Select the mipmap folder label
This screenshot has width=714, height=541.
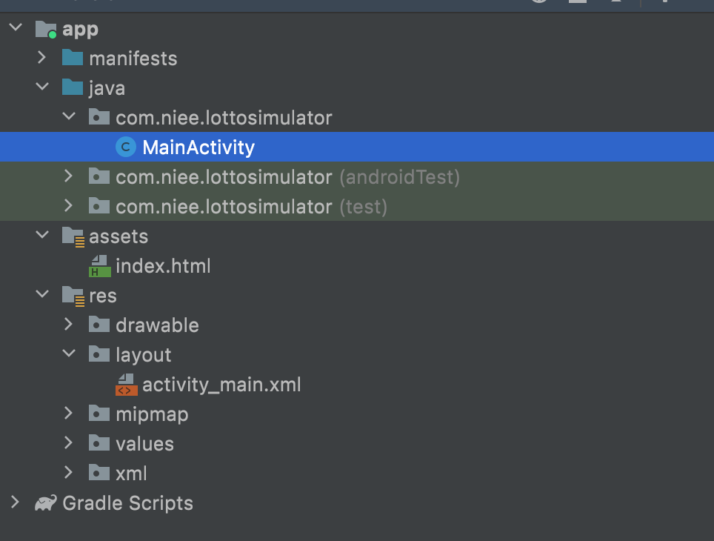coord(152,414)
